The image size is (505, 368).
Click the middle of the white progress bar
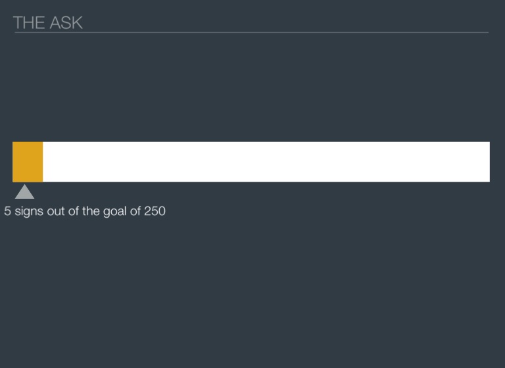click(x=251, y=161)
